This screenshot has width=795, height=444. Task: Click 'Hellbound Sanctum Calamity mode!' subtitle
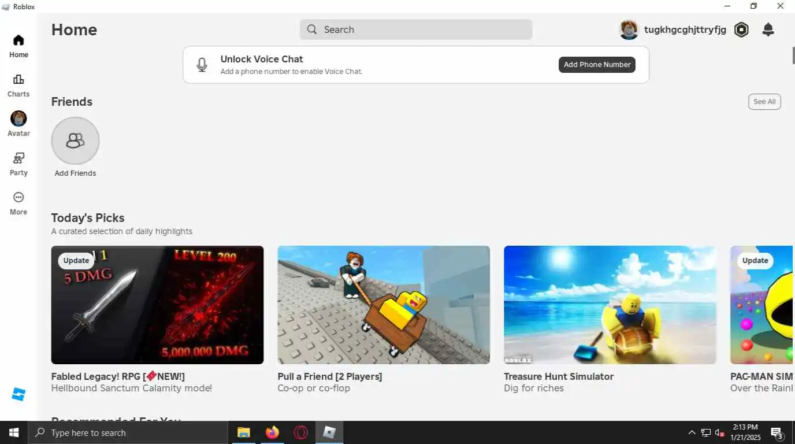[x=132, y=388]
